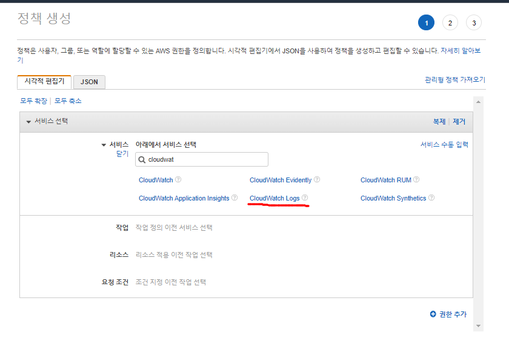509x352 pixels.
Task: Select the CloudWatch RUM service
Action: click(385, 180)
